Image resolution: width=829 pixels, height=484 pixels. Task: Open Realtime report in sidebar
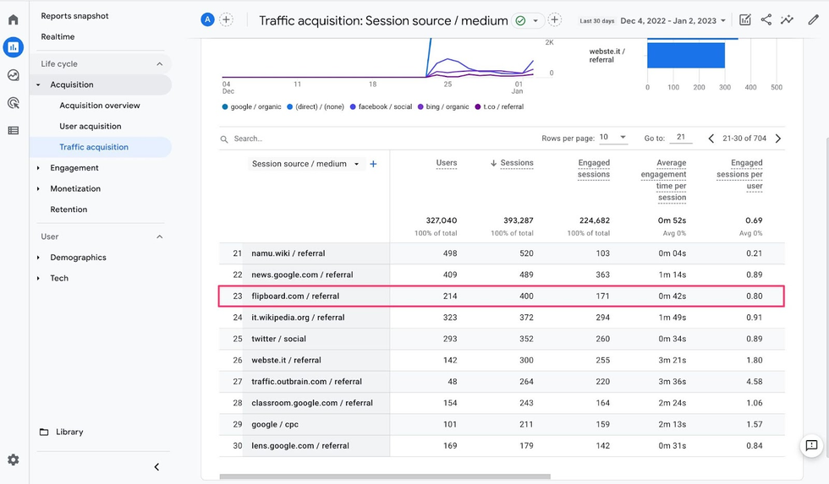58,37
